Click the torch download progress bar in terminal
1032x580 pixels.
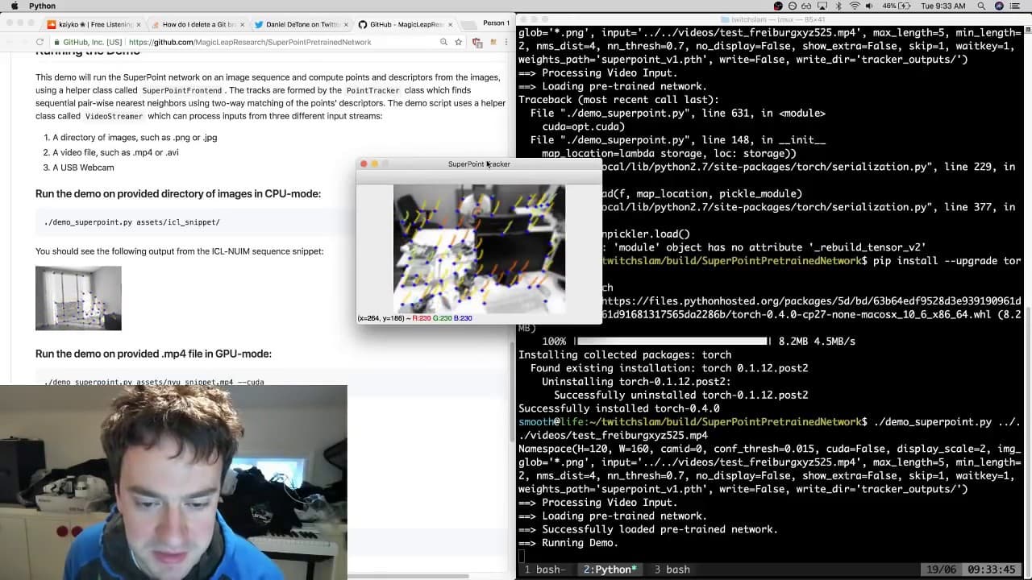coord(672,342)
